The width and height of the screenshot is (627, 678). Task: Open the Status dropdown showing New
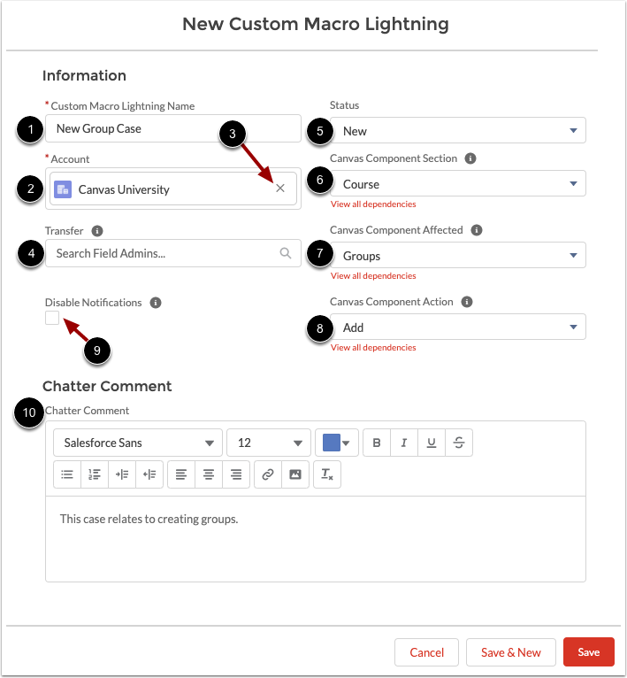pyautogui.click(x=457, y=130)
